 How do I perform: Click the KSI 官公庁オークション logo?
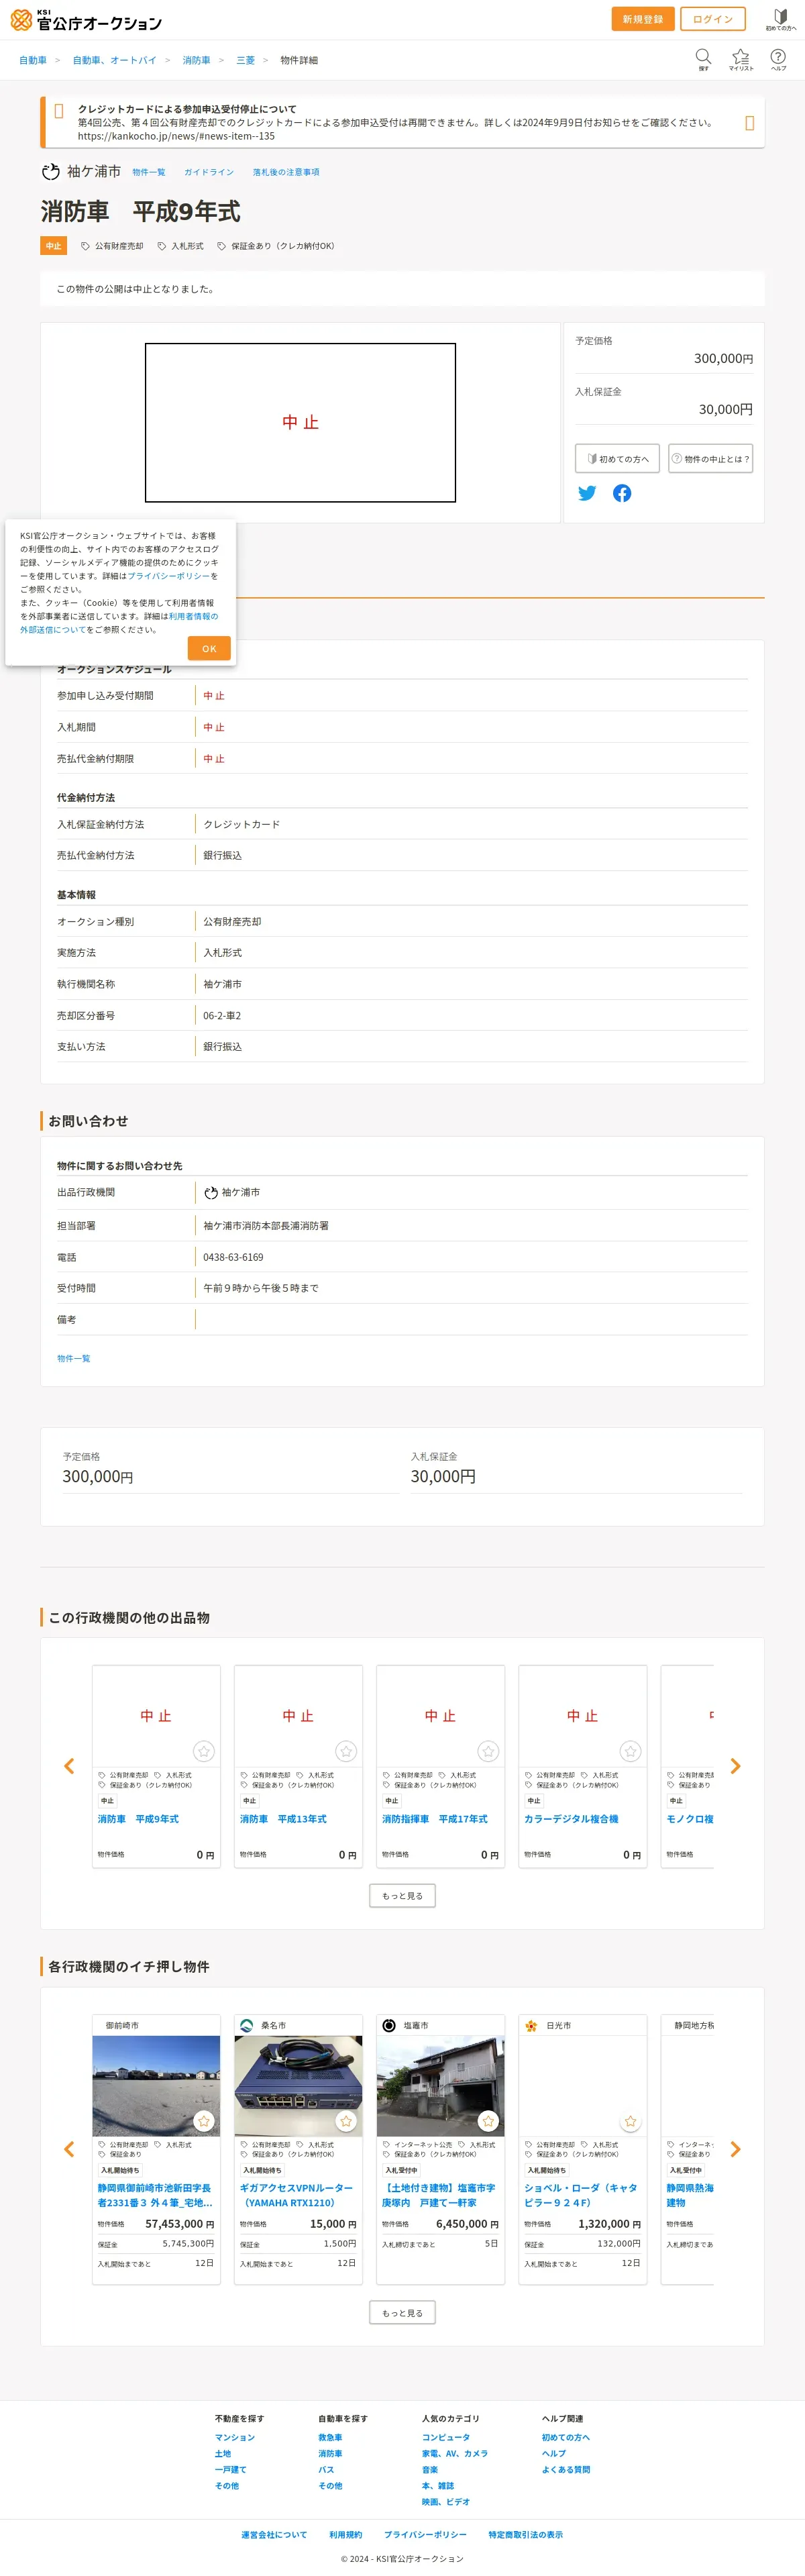pyautogui.click(x=86, y=20)
